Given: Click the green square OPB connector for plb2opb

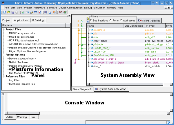Looking at the screenshot, I should click(82, 45).
